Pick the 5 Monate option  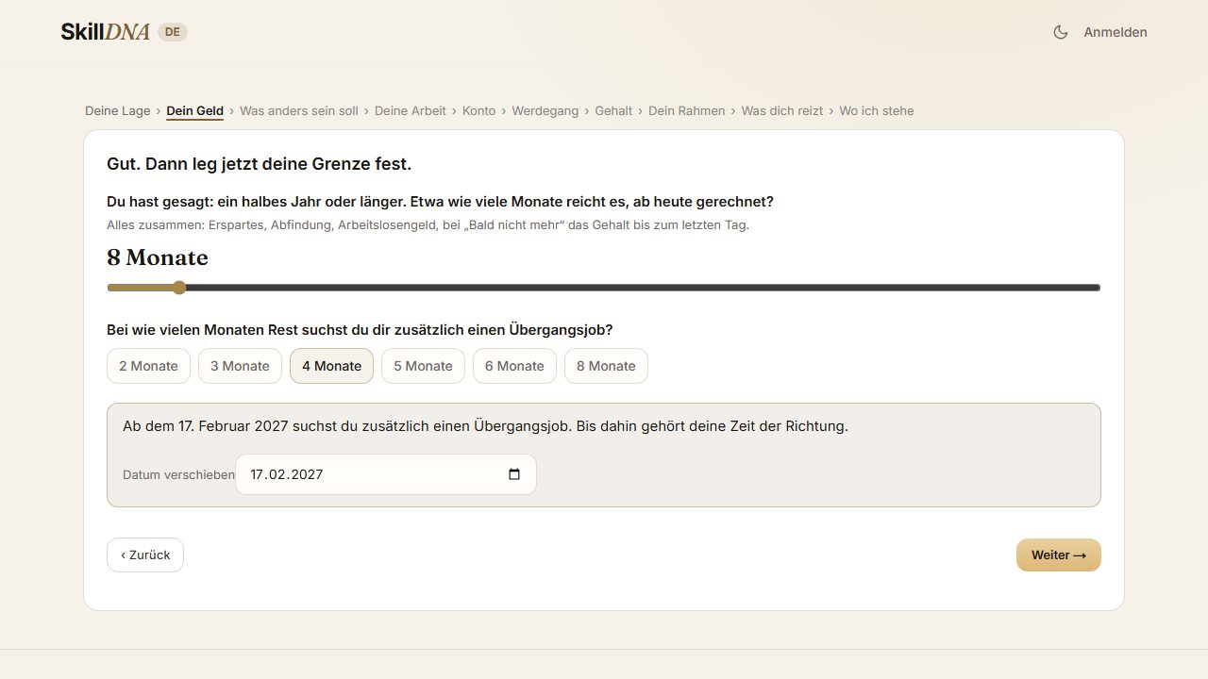[423, 366]
